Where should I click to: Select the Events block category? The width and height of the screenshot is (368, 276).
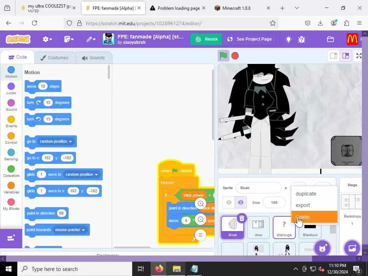(x=11, y=122)
